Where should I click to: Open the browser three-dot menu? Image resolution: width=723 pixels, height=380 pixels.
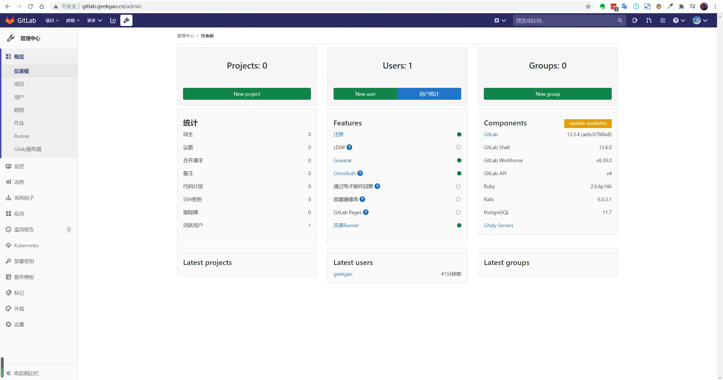point(715,6)
